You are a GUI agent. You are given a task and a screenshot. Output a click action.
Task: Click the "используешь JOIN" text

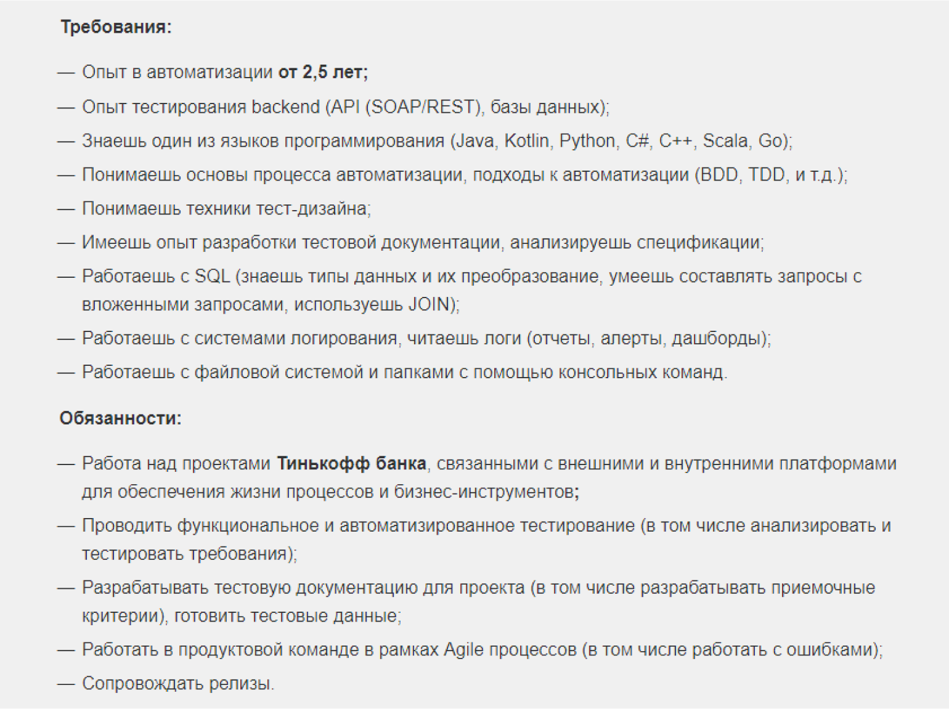click(x=377, y=305)
